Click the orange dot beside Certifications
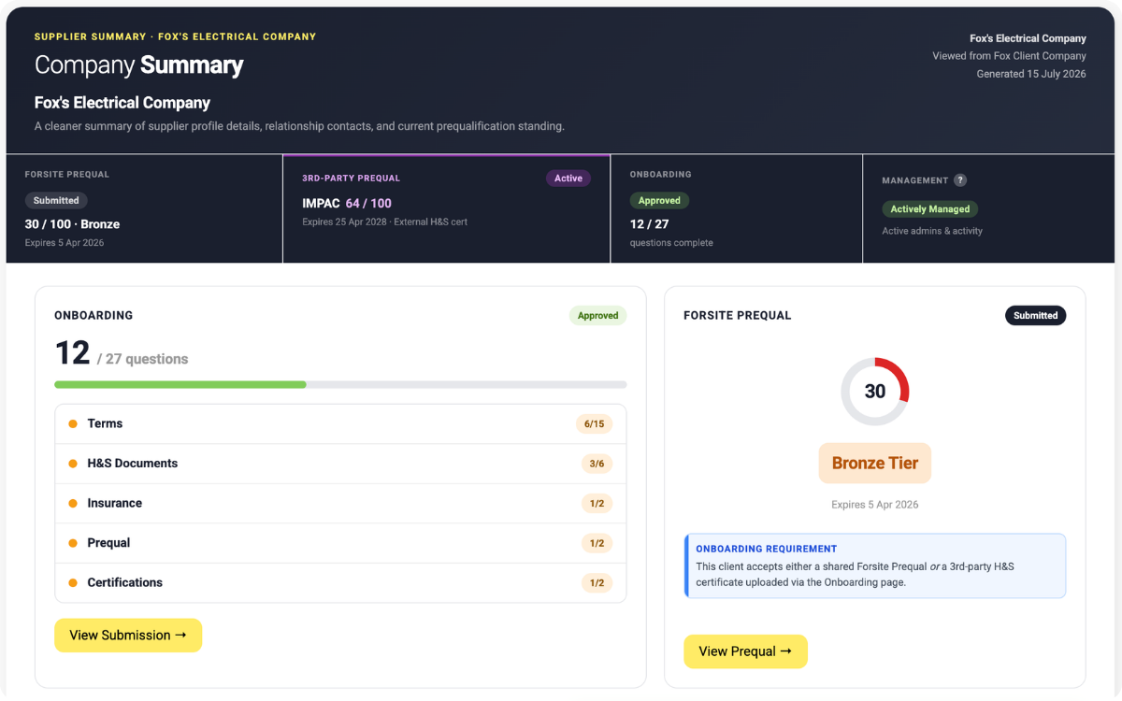The image size is (1122, 701). [73, 583]
